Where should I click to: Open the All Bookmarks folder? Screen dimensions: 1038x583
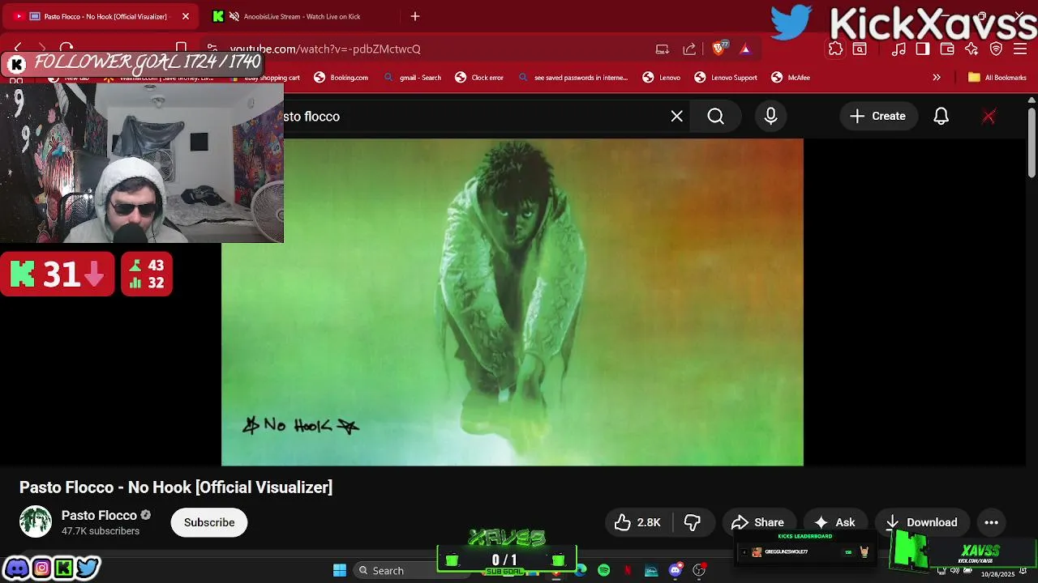pos(997,78)
